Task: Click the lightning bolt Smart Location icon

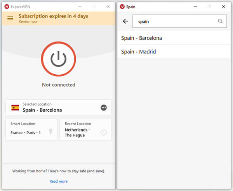Action: (x=51, y=132)
